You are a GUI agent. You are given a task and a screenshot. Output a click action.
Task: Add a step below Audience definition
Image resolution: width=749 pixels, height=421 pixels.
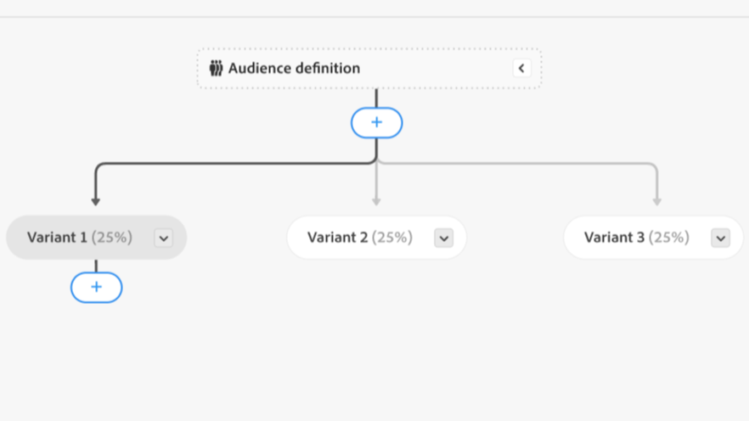pyautogui.click(x=376, y=123)
